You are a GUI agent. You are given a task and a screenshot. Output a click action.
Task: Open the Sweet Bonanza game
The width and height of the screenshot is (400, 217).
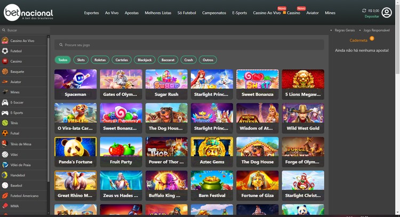(258, 84)
